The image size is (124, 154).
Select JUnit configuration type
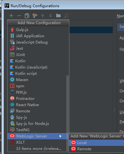click(38, 55)
